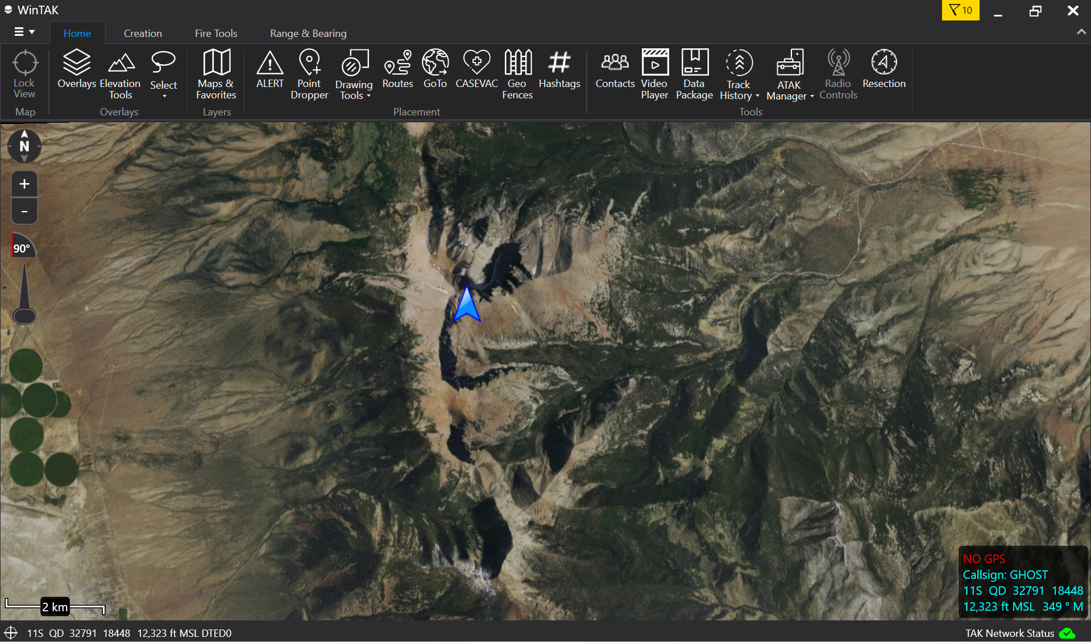Click the map tilt slider handle
The height and width of the screenshot is (642, 1091).
24,316
